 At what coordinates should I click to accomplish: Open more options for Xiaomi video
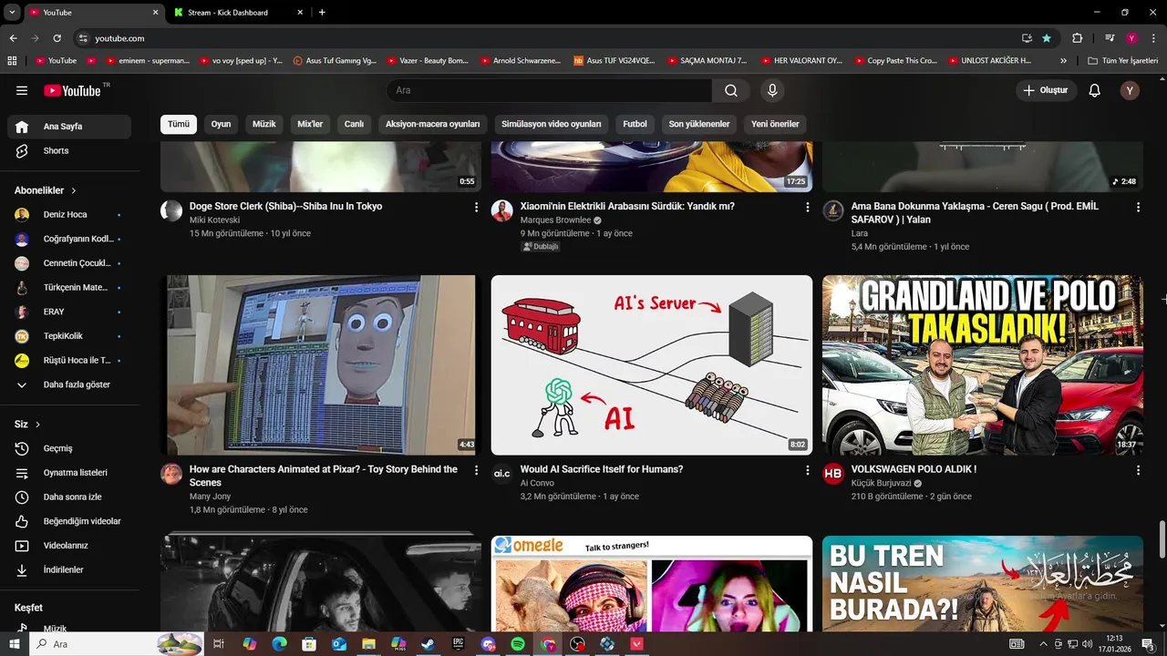pos(807,208)
